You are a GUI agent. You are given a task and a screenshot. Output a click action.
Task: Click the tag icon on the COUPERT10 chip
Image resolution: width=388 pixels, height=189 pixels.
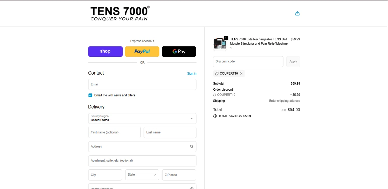[217, 74]
